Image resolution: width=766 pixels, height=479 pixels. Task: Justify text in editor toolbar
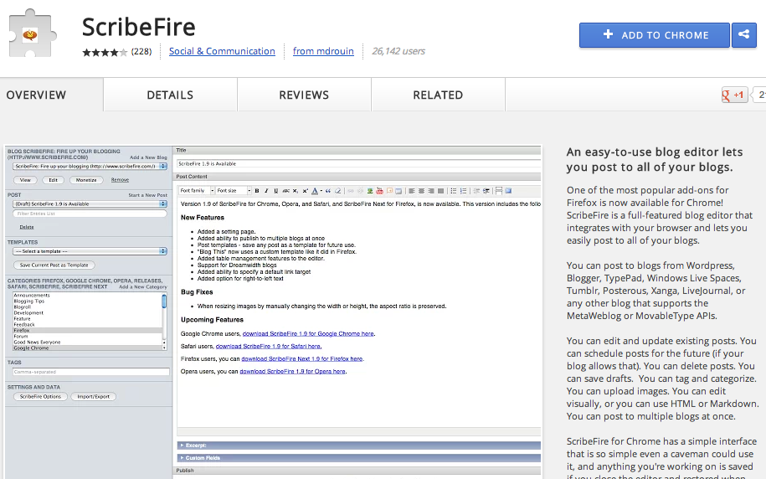click(x=440, y=191)
